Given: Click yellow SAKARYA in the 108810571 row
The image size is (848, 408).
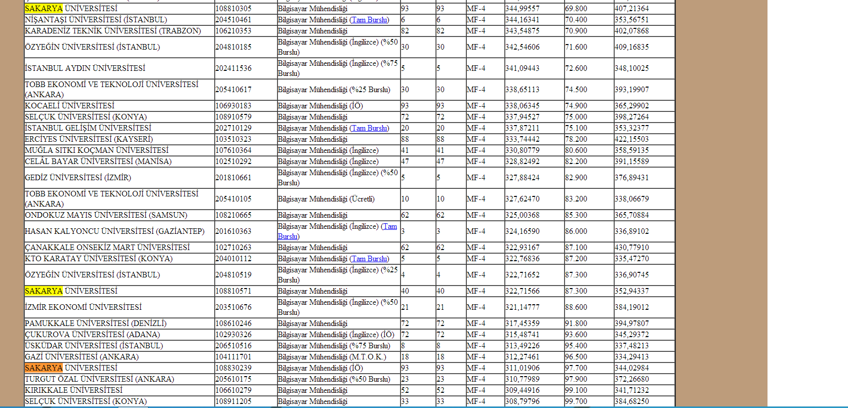Looking at the screenshot, I should point(44,291).
